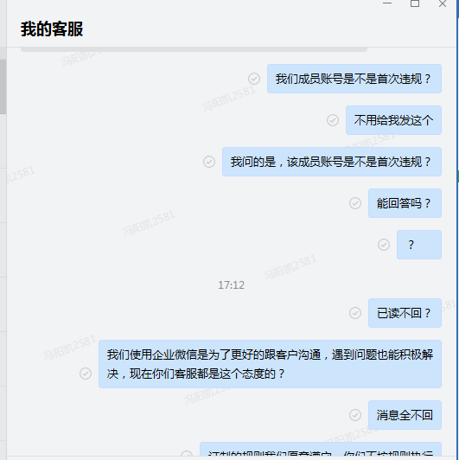459x460 pixels.
Task: Select the "消息全不回" message bubble
Action: pyautogui.click(x=405, y=415)
